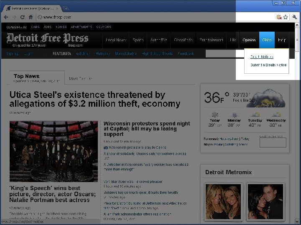Click the scrollbar down arrow
This screenshot has width=301, height=225.
pos(297,221)
